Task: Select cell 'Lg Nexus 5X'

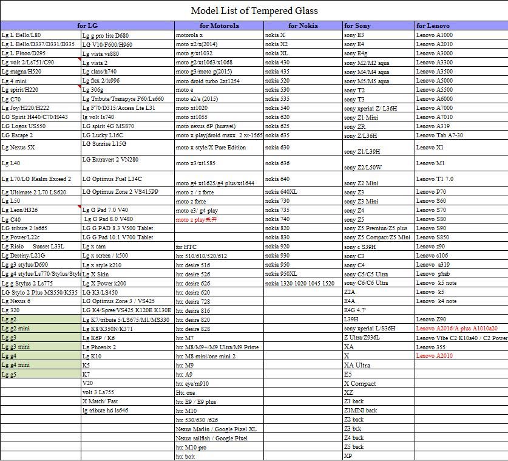Action: tap(41, 147)
